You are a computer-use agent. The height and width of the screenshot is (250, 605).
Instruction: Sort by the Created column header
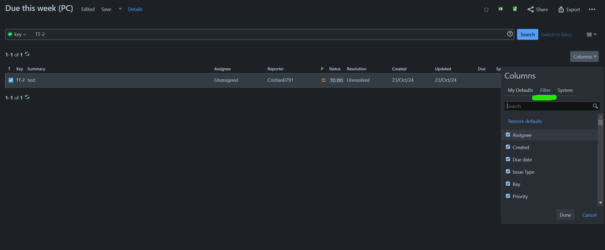[399, 69]
